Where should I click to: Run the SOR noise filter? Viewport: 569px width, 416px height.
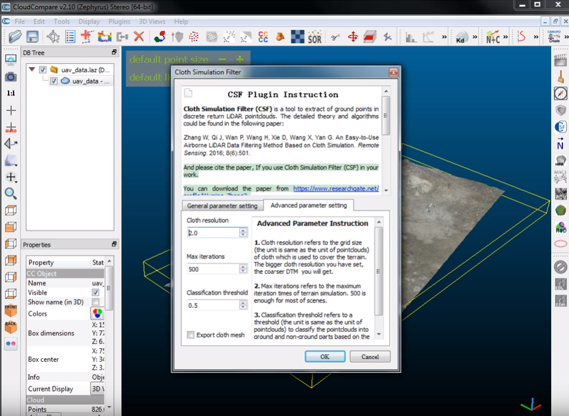tap(315, 37)
